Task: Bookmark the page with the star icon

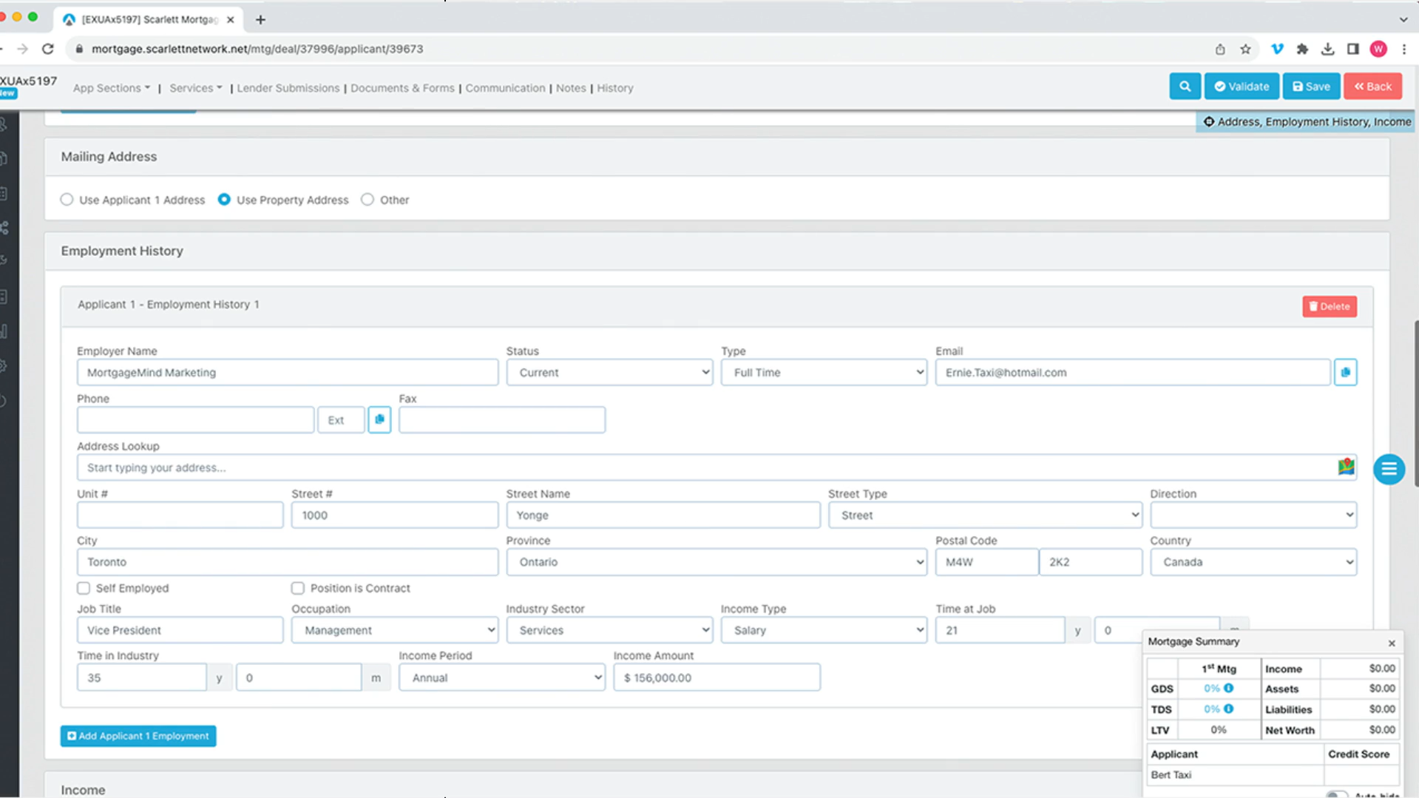Action: point(1246,49)
